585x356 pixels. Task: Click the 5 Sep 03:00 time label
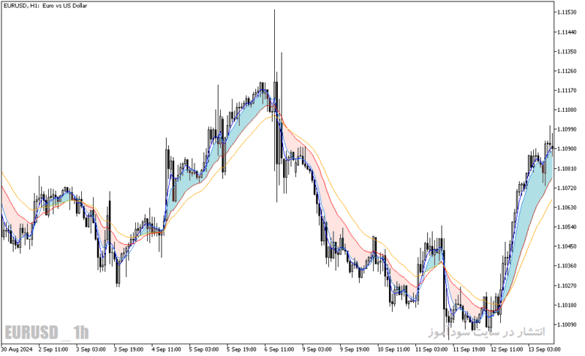coord(204,349)
